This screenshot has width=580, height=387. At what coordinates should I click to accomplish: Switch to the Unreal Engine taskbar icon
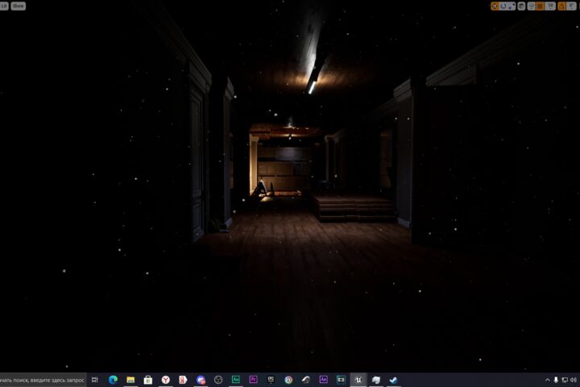[x=358, y=380]
